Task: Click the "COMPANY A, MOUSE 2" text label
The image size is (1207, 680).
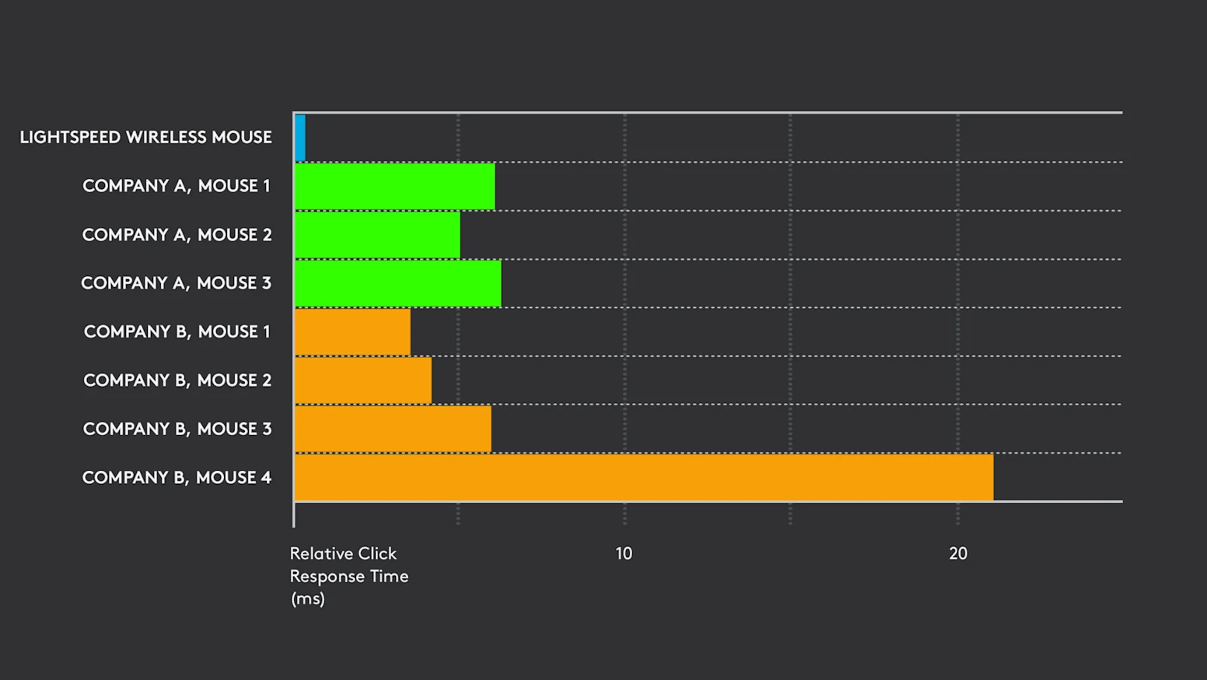Action: 177,235
